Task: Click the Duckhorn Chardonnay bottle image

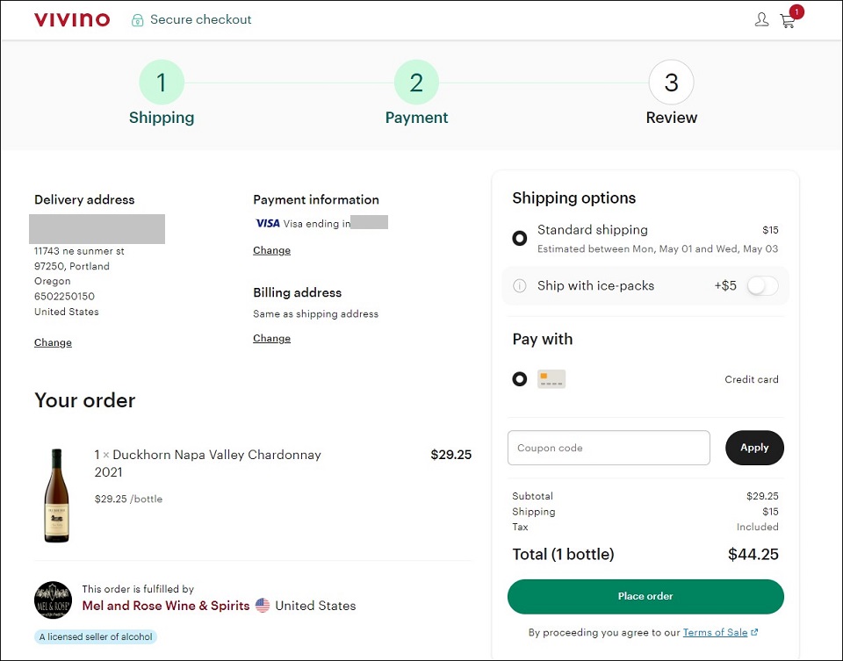Action: [56, 495]
